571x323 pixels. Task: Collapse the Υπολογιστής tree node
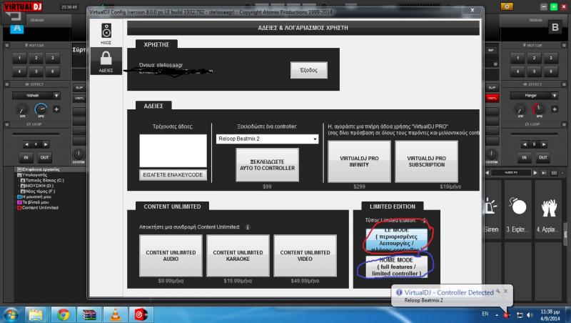pos(19,175)
